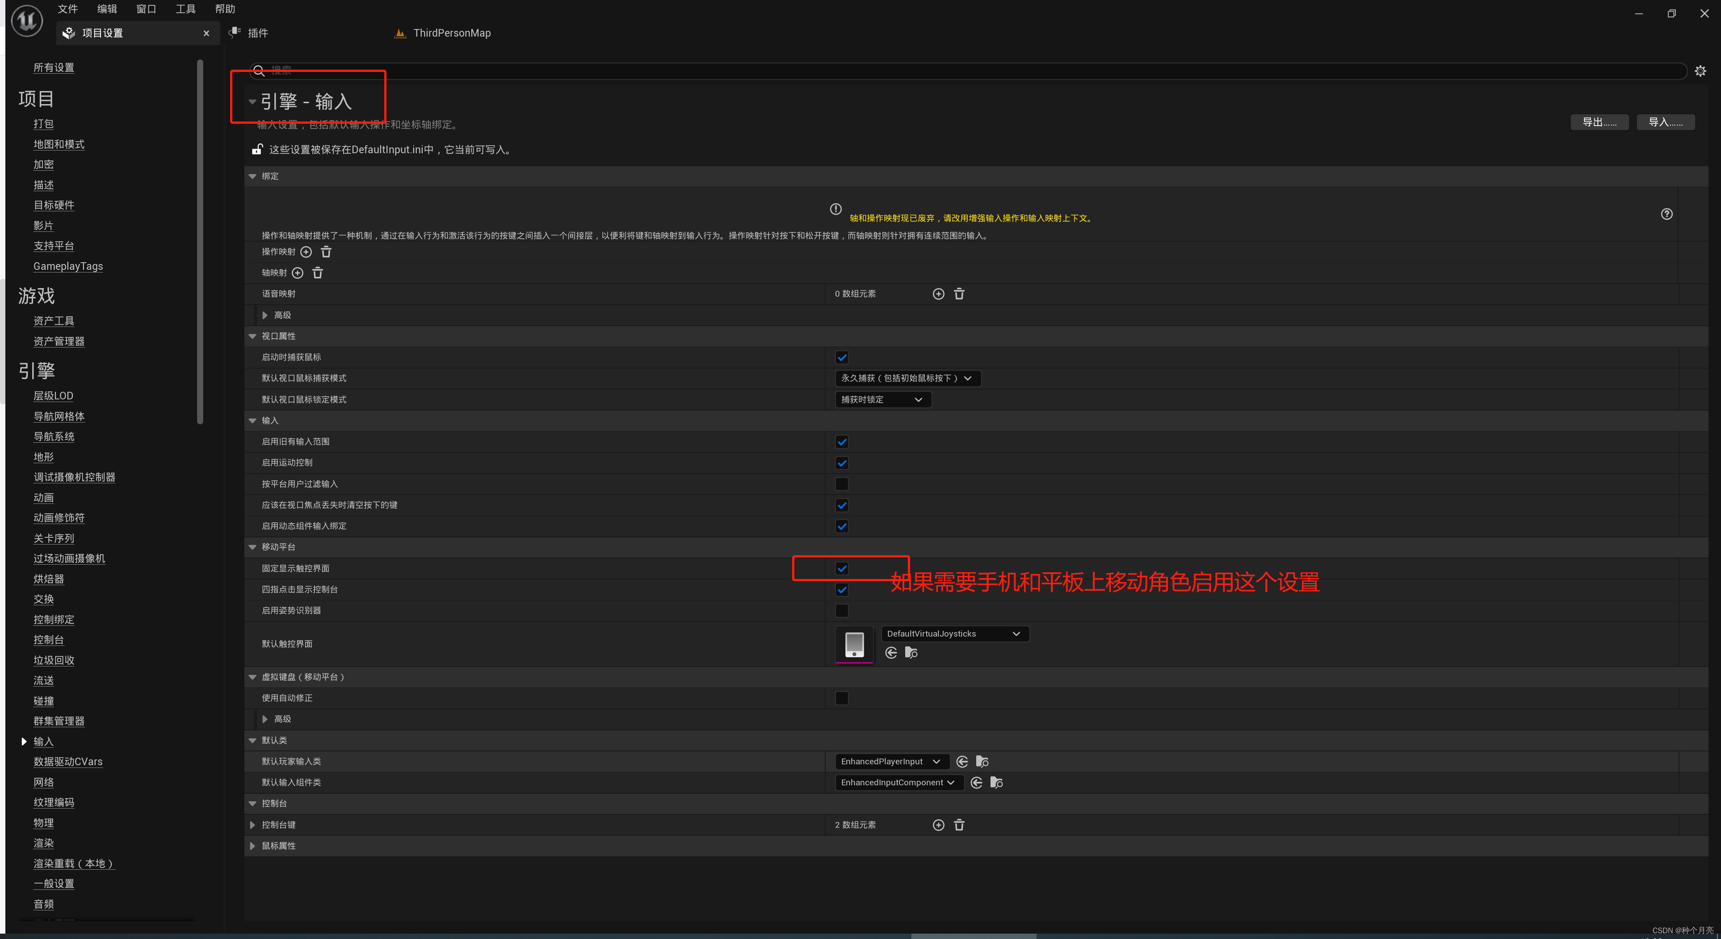Delete all 轴映射 axis mappings

click(318, 272)
